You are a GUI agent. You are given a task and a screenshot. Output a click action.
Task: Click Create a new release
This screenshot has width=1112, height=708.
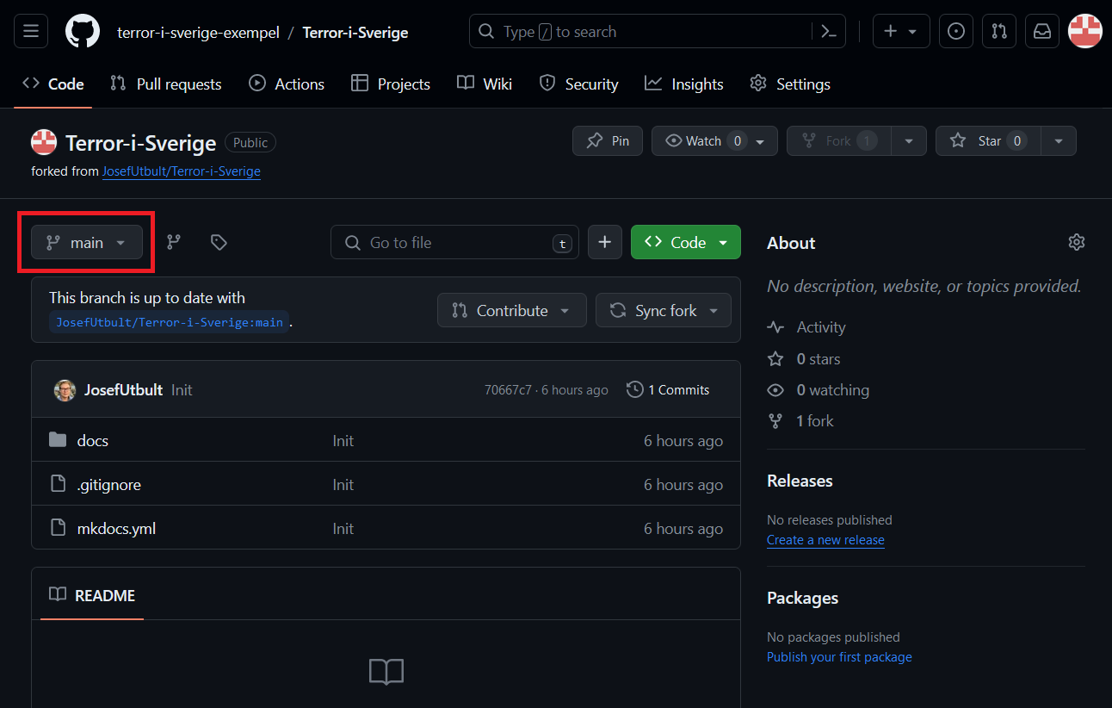click(x=825, y=540)
